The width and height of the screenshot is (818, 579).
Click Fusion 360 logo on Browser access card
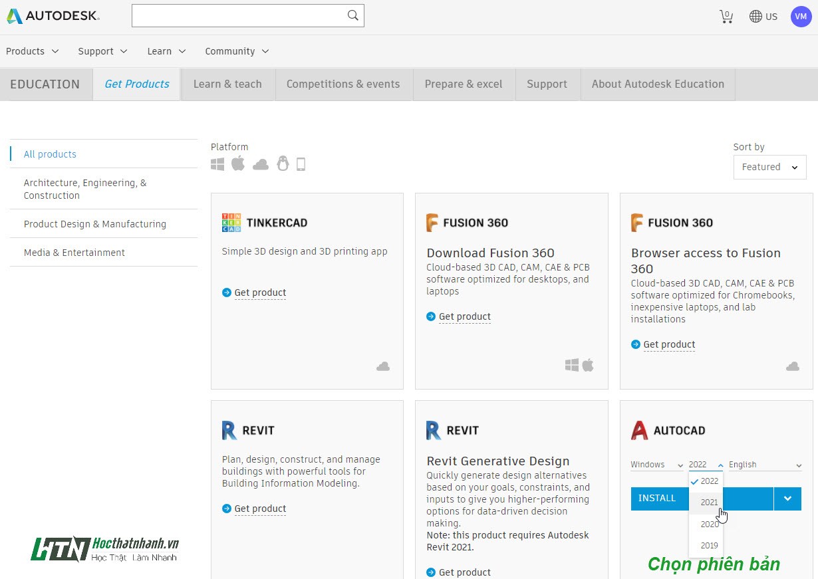[637, 223]
